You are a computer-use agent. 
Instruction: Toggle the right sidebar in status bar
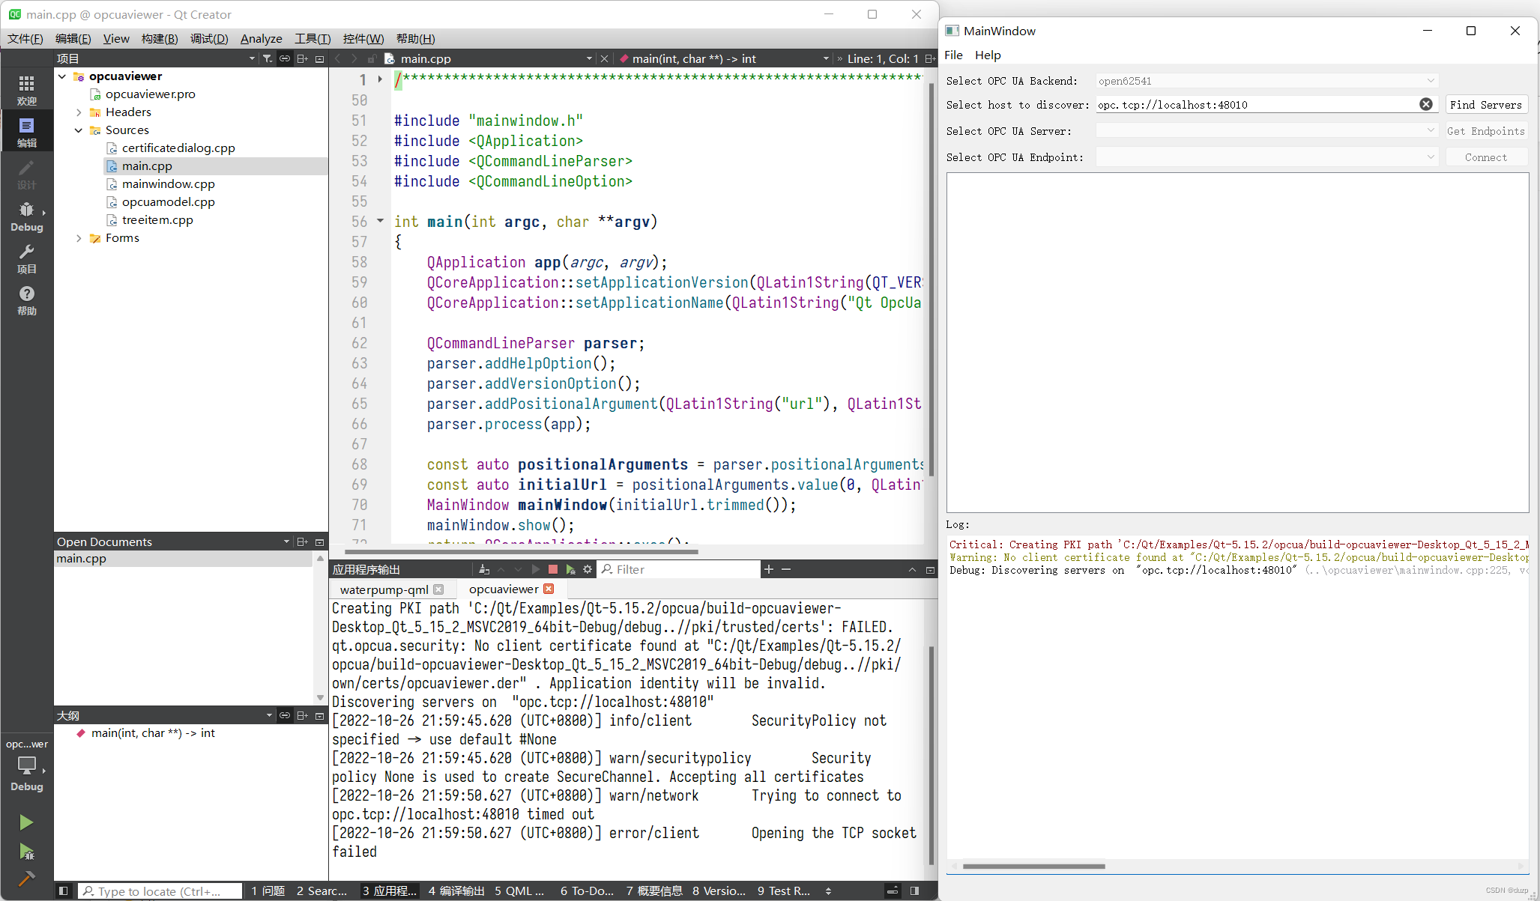(914, 891)
